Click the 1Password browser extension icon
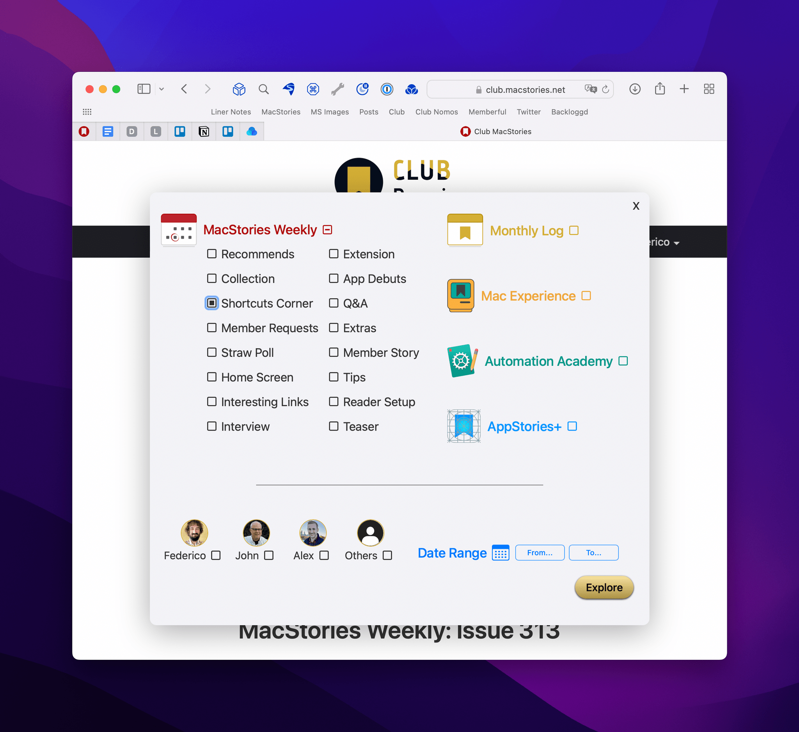This screenshot has width=799, height=732. pyautogui.click(x=387, y=89)
